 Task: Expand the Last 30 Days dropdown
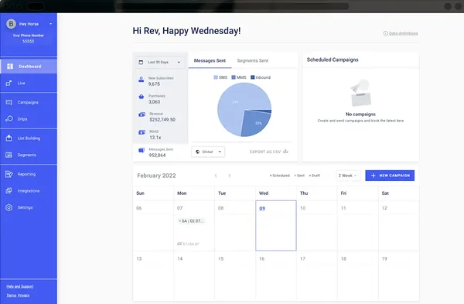coord(160,62)
